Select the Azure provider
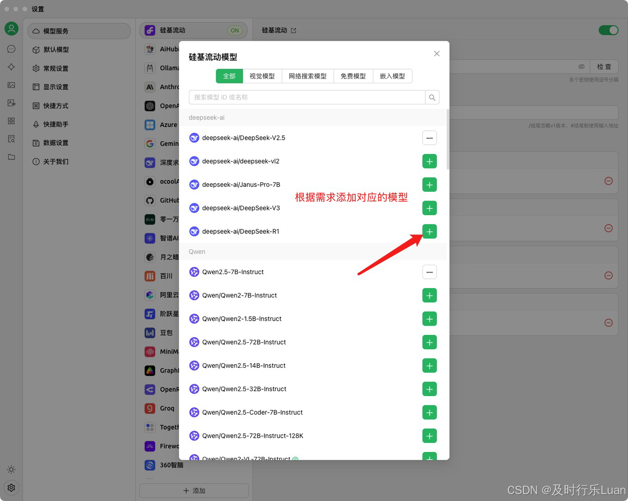Screen dimensions: 628x501 159,125
